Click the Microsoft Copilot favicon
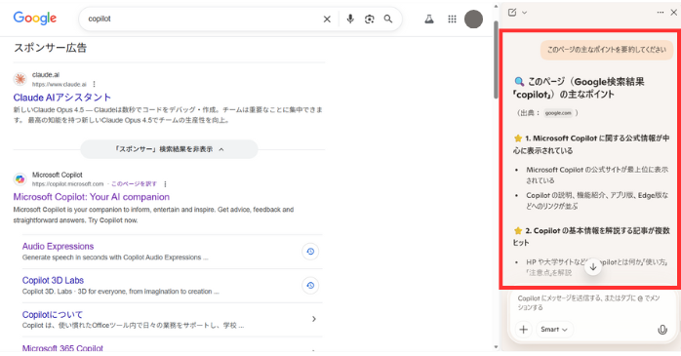 tap(20, 178)
